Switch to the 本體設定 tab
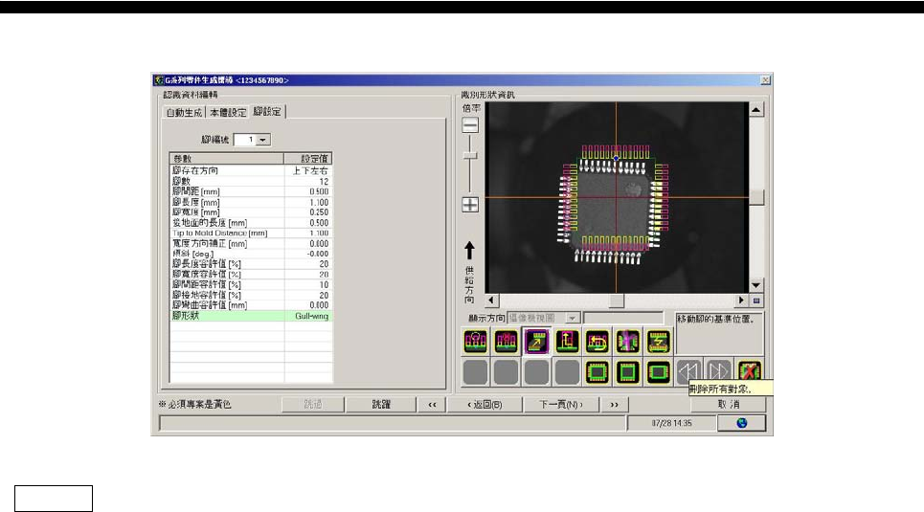This screenshot has height=512, width=924. tap(228, 112)
